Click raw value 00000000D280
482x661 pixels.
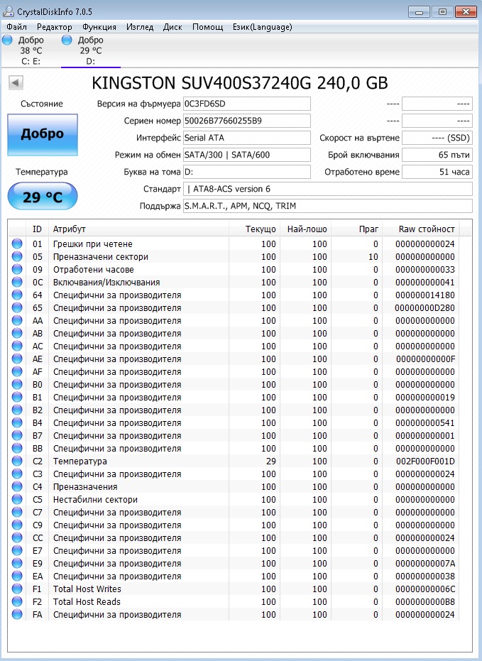point(425,307)
